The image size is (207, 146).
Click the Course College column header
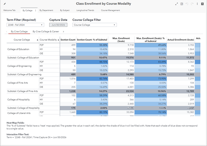point(22,40)
